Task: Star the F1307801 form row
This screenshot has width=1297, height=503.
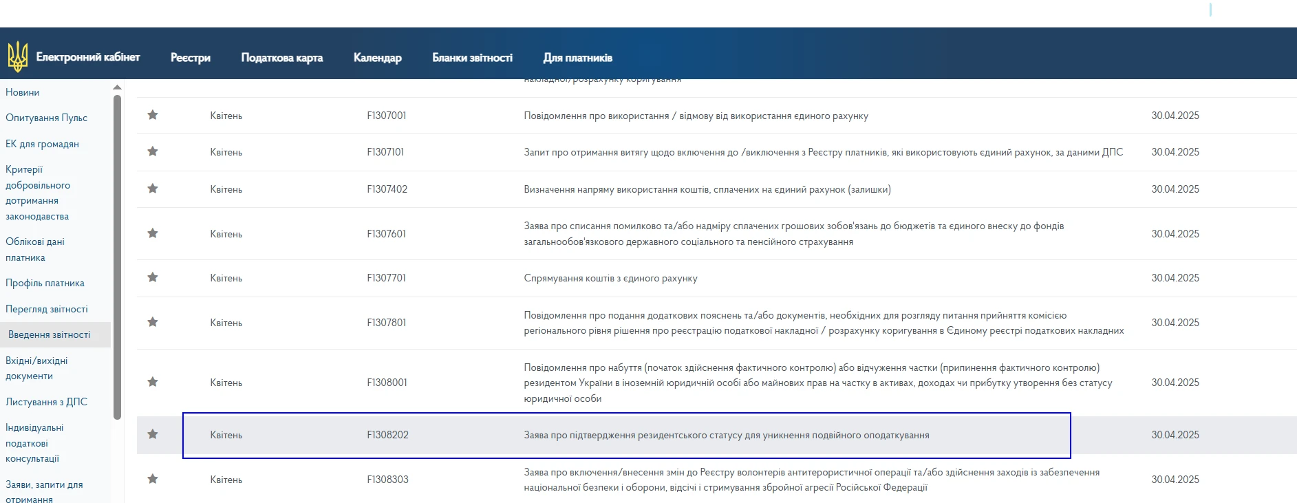Action: click(153, 322)
